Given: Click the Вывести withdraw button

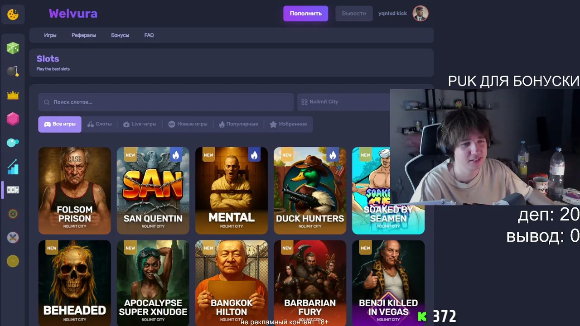Looking at the screenshot, I should click(354, 14).
